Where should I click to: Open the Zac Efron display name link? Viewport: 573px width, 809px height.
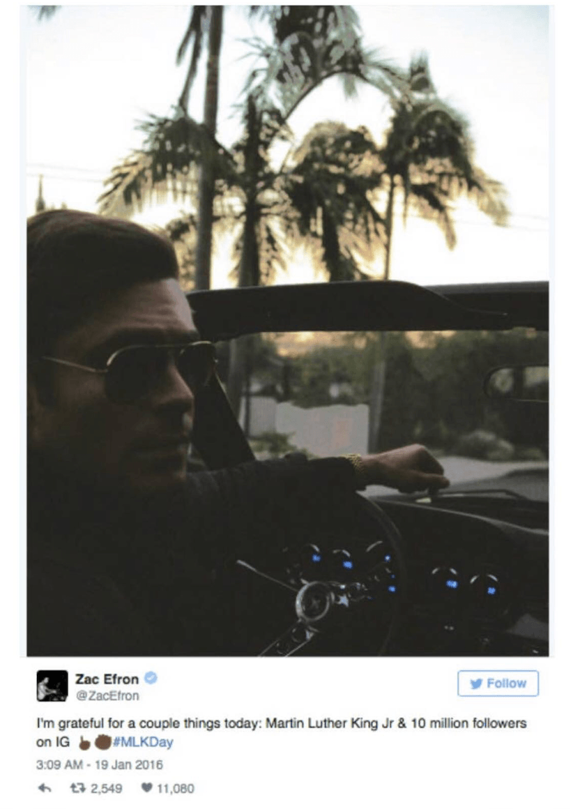click(107, 679)
